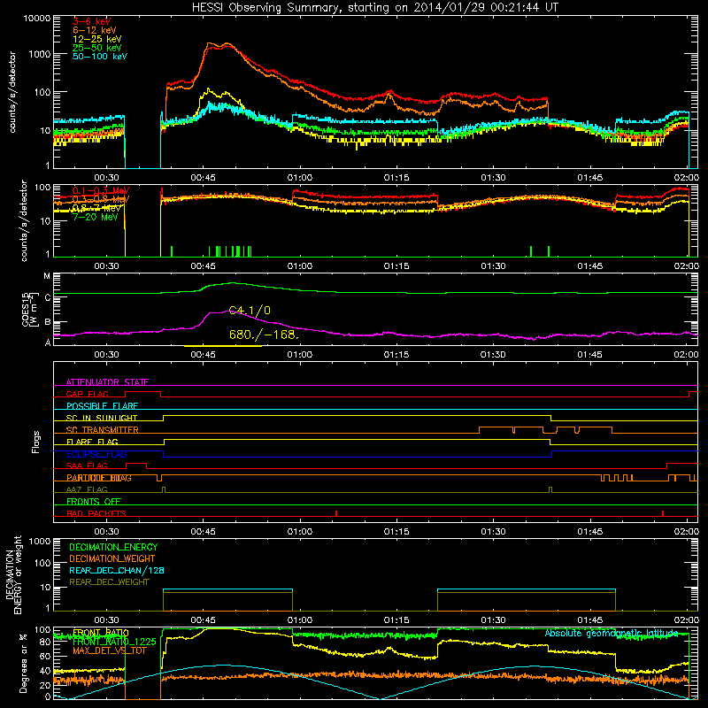Click the 'SAA_FLAG' label
Image resolution: width=708 pixels, height=708 pixels.
point(87,466)
